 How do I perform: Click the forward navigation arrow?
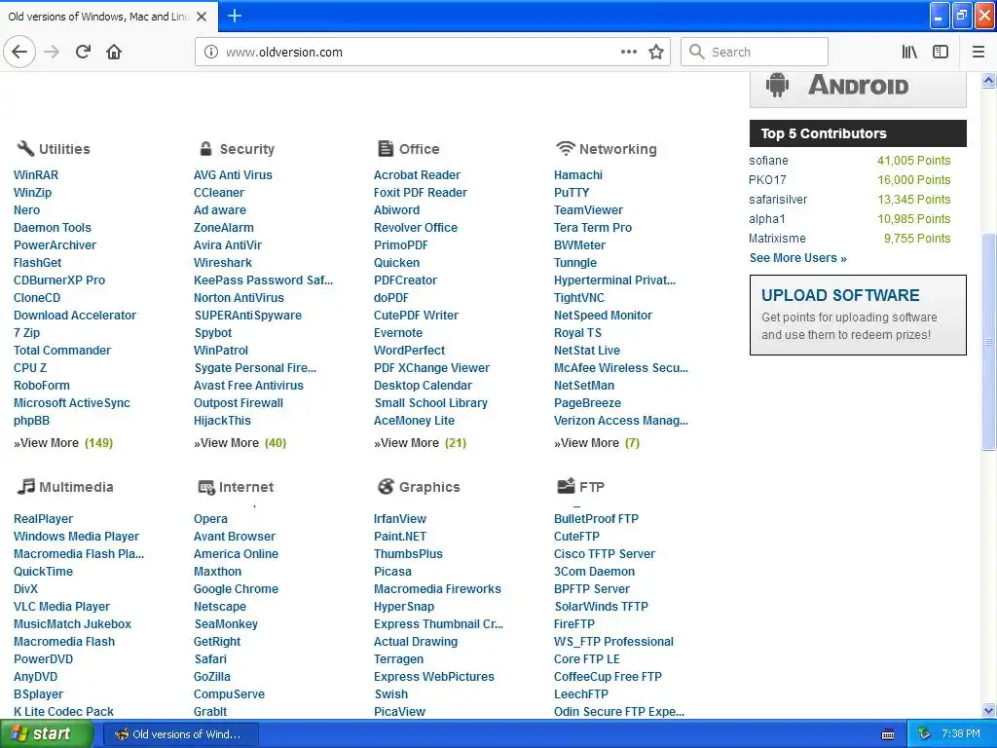pyautogui.click(x=52, y=52)
